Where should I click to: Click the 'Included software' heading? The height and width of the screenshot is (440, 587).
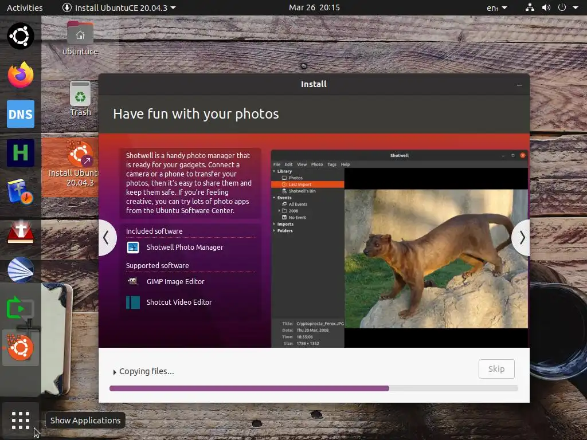154,231
